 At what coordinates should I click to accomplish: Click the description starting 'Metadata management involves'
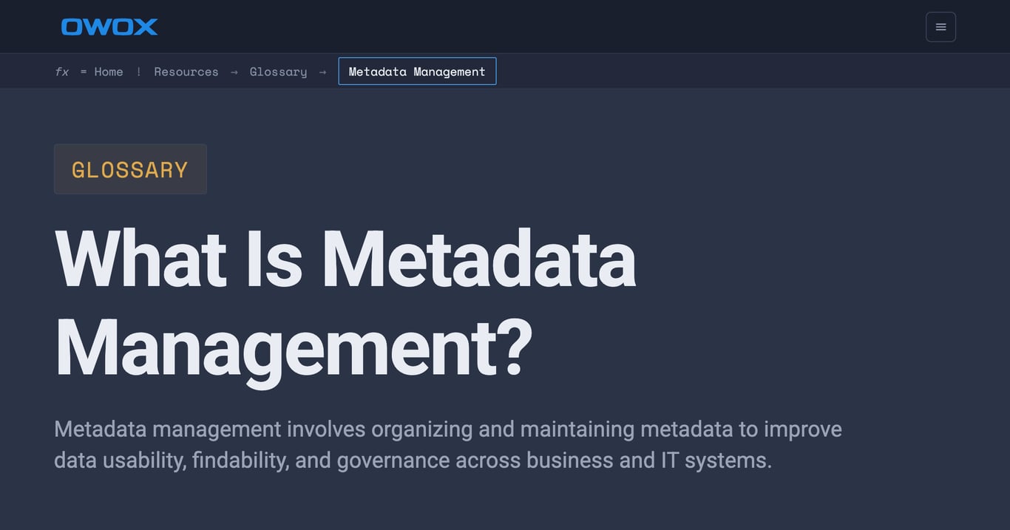tap(448, 444)
